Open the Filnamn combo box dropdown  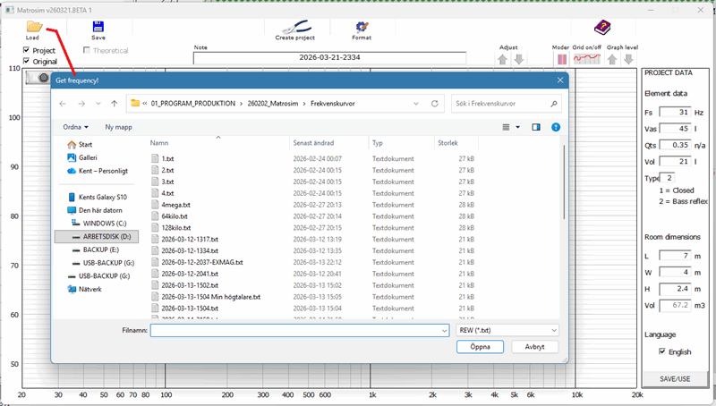(444, 330)
